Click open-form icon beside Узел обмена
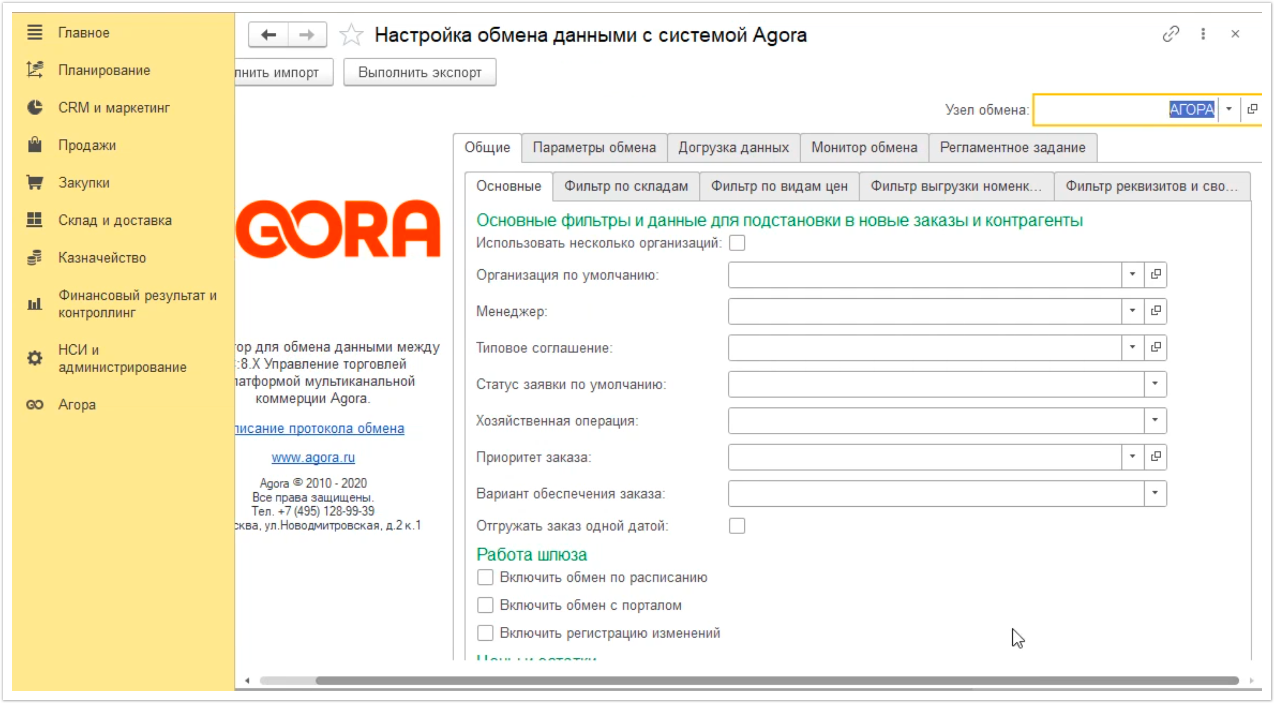This screenshot has width=1274, height=703. tap(1252, 109)
